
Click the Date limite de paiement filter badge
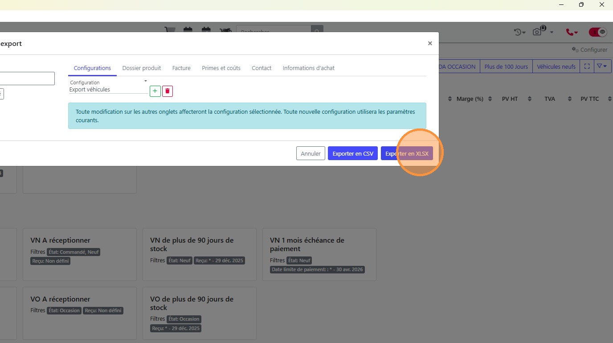click(x=317, y=269)
